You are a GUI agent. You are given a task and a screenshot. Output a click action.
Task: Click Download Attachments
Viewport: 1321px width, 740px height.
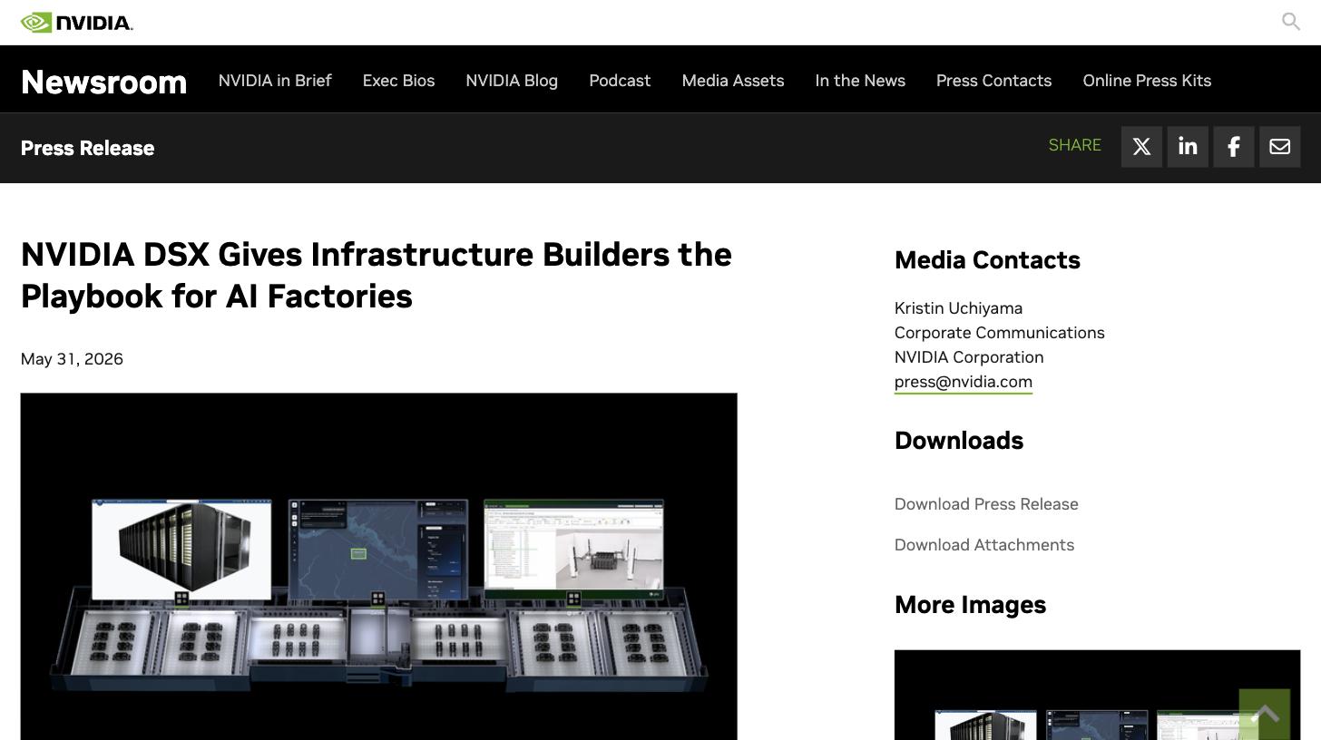pyautogui.click(x=984, y=545)
